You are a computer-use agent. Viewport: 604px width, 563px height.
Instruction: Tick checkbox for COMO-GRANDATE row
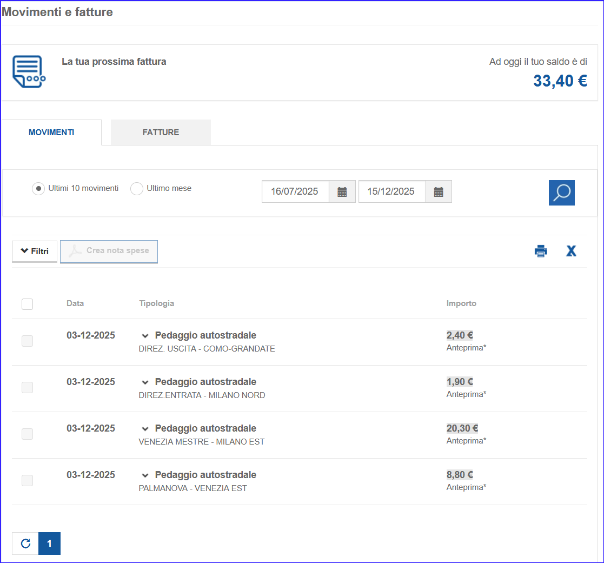[28, 341]
